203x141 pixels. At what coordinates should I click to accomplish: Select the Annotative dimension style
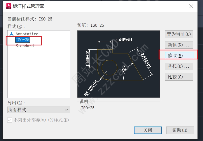coord(27,34)
